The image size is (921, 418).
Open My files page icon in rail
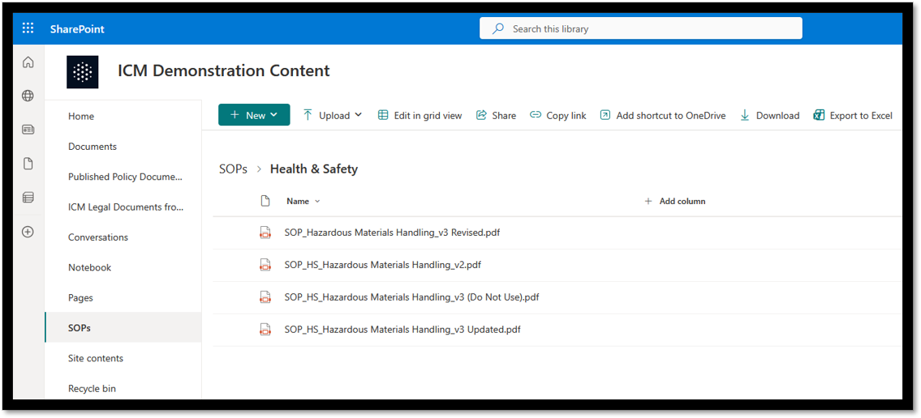pyautogui.click(x=28, y=164)
